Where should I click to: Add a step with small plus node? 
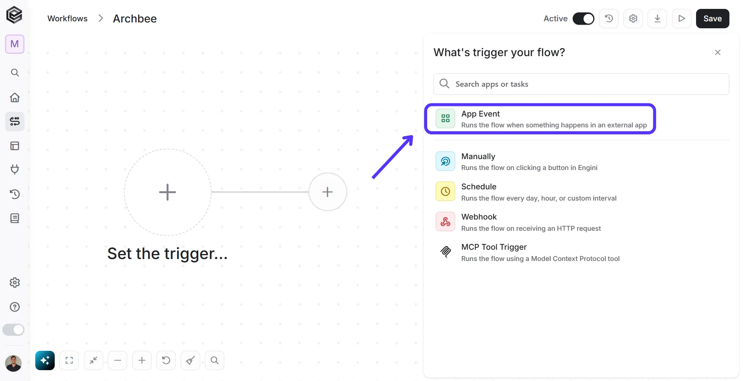coord(328,192)
